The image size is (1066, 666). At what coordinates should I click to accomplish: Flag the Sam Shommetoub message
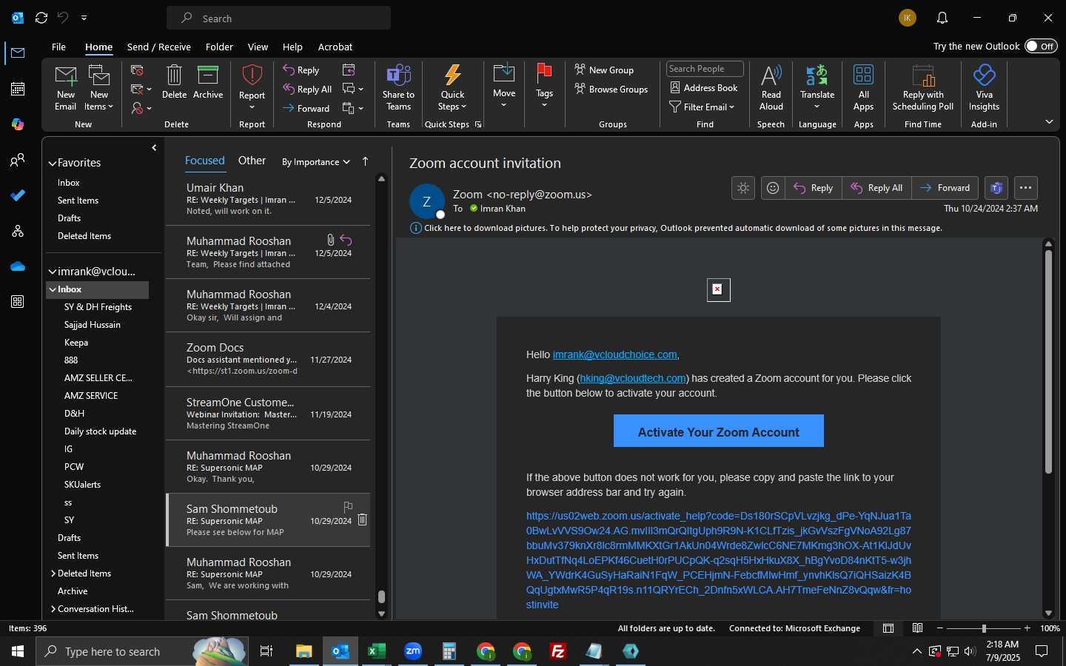(348, 507)
